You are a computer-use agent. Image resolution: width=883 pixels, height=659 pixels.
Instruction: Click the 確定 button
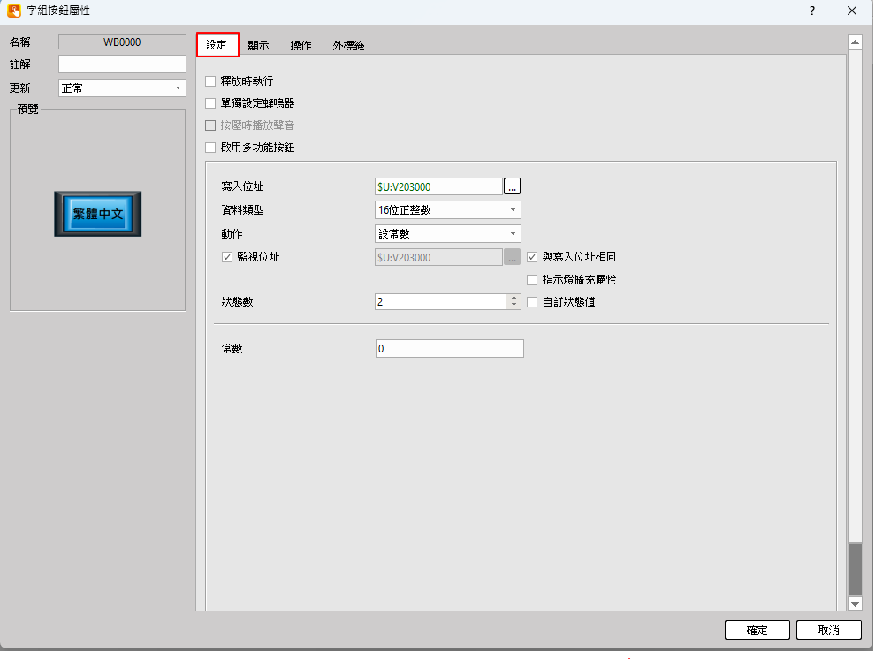757,630
